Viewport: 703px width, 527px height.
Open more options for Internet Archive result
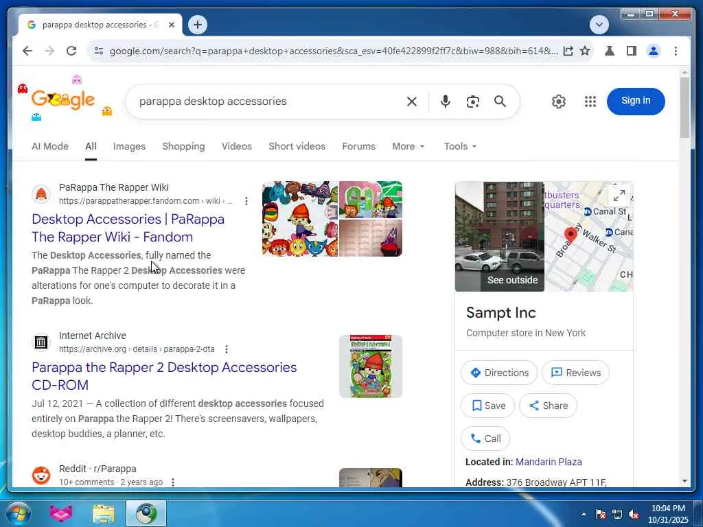tap(227, 349)
